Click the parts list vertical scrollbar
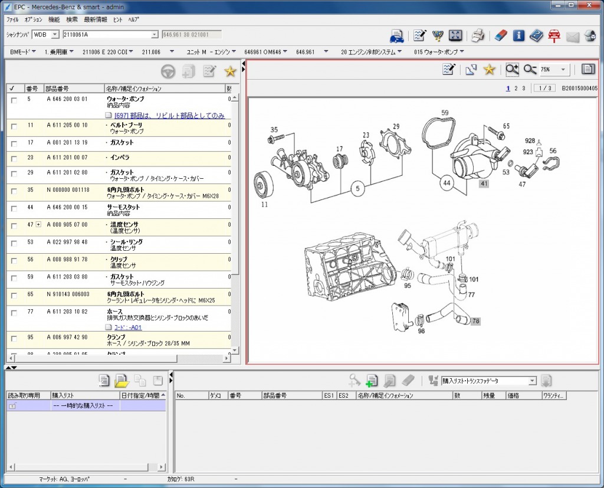604x488 pixels. (235, 224)
